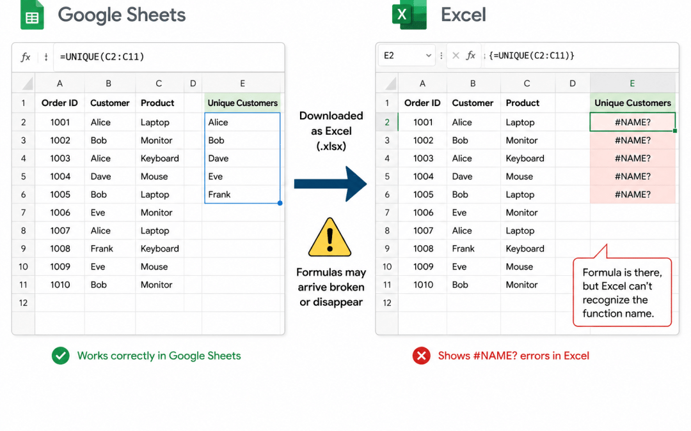Viewport: 691px width, 431px height.
Task: Click order '1003' cell in Excel
Action: pyautogui.click(x=422, y=158)
